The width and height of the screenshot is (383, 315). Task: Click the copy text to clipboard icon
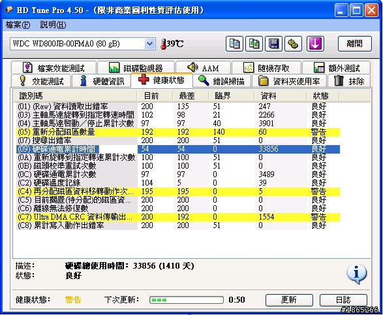[234, 44]
